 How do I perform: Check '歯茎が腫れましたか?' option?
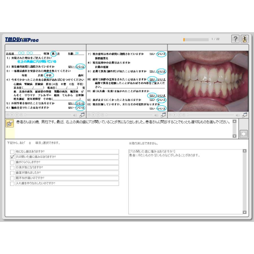(x=12, y=173)
